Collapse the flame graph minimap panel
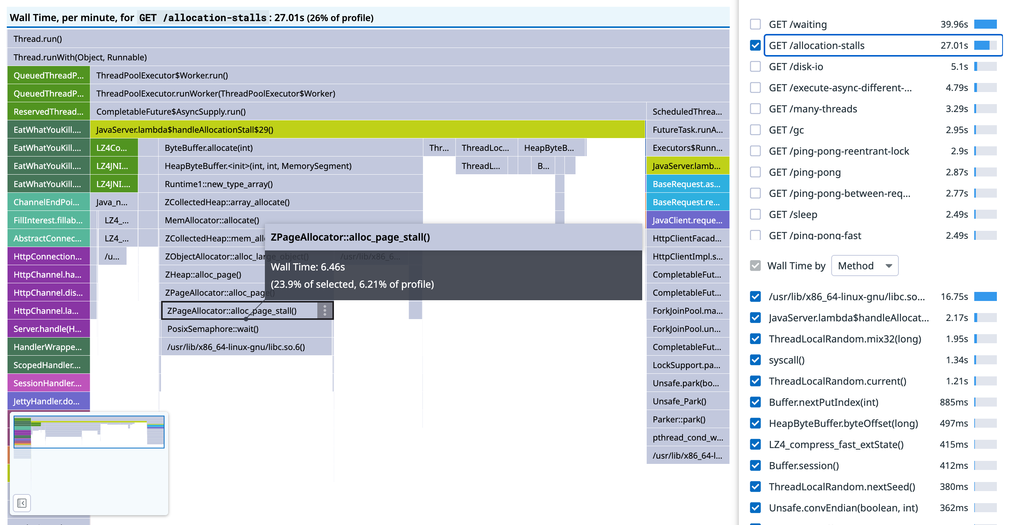This screenshot has height=525, width=1015. click(x=22, y=503)
